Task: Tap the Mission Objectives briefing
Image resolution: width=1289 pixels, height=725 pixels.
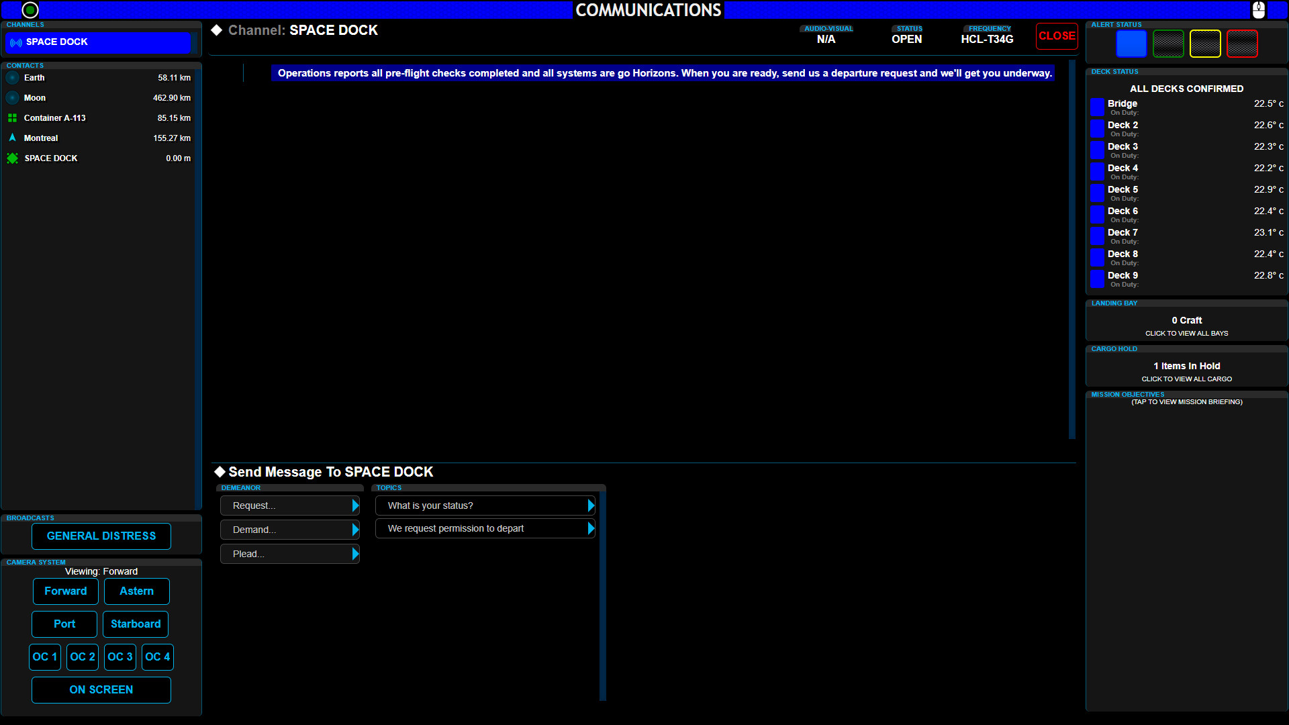Action: pyautogui.click(x=1186, y=401)
